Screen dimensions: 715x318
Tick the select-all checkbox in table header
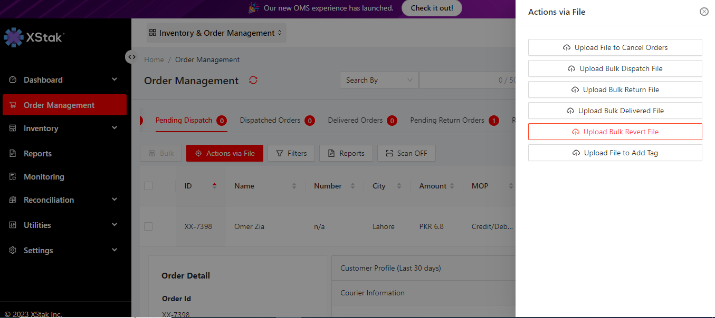coord(148,186)
